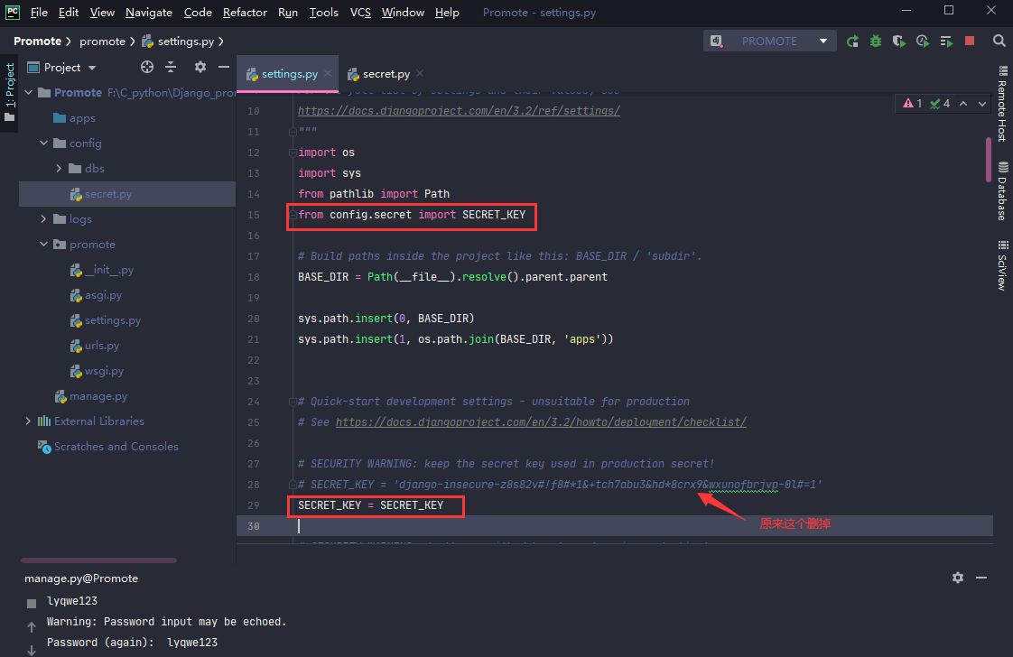Click the manage.py@Promote run tab title

pyautogui.click(x=81, y=578)
